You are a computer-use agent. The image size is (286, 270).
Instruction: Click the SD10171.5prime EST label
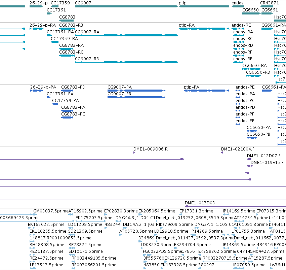[x=86, y=251]
